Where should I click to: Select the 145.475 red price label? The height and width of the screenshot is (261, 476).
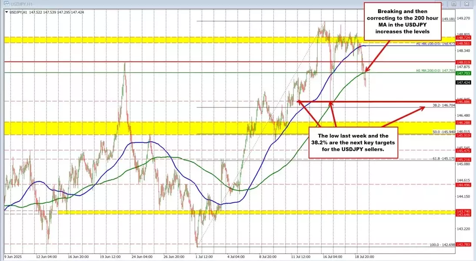pyautogui.click(x=463, y=151)
